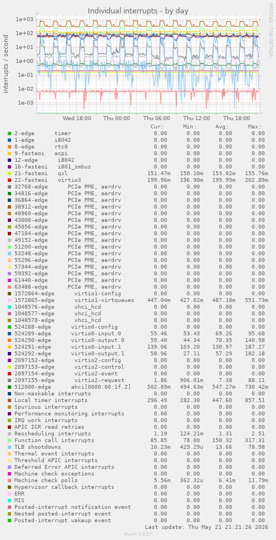Click the gray Rescheduling interrupts swatch
Image resolution: width=276 pixels, height=540 pixels.
[9, 434]
